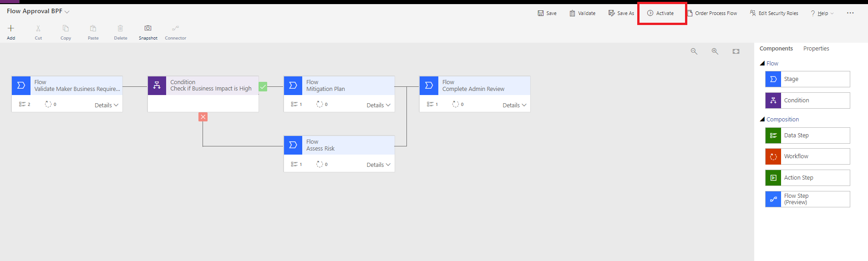Expand Details of Mitigation Plan stage
Viewport: 868px width, 261px height.
(x=378, y=105)
